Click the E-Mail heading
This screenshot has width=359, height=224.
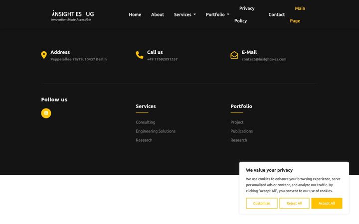coord(249,52)
